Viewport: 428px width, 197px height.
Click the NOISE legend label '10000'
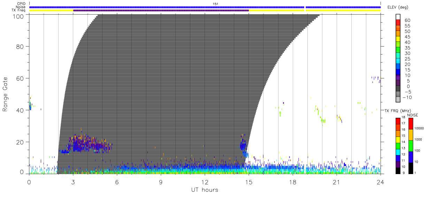[419, 128]
